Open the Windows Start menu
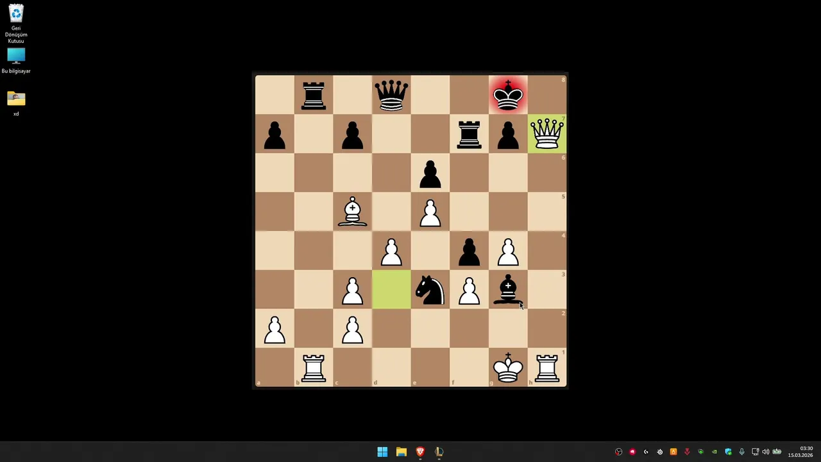 point(382,452)
